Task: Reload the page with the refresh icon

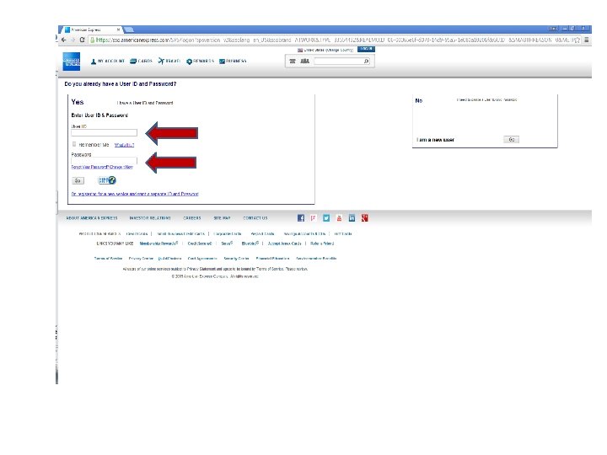Action: 82,40
